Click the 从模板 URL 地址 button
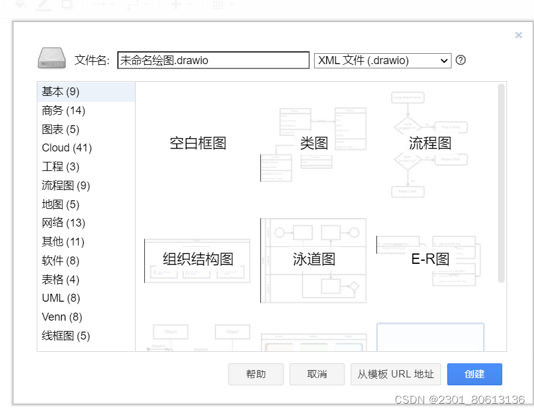 (x=395, y=374)
